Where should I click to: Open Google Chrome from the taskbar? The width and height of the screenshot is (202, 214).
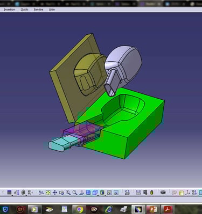coord(79,209)
